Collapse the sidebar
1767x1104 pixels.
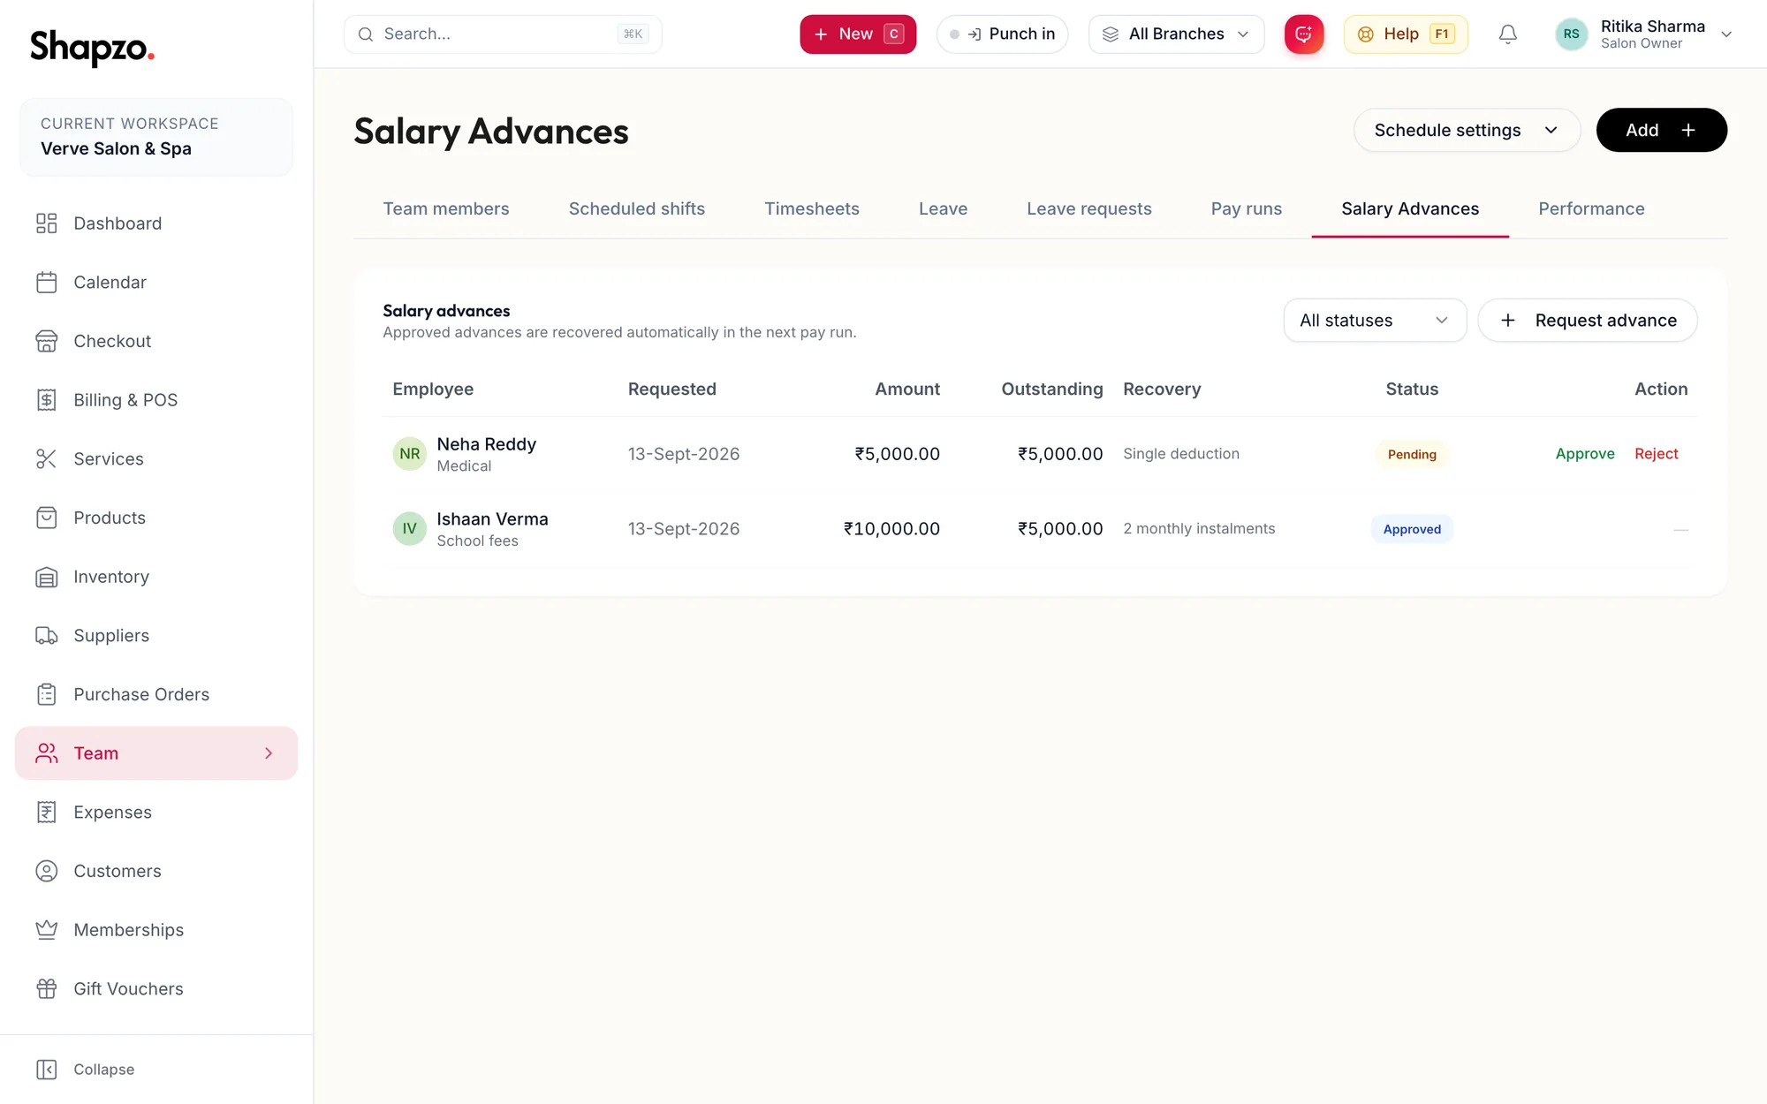click(85, 1070)
